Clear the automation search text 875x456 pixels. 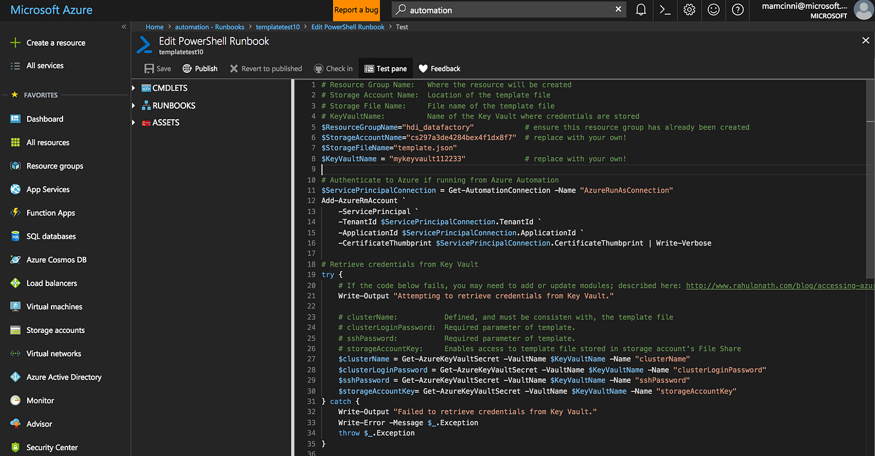619,10
